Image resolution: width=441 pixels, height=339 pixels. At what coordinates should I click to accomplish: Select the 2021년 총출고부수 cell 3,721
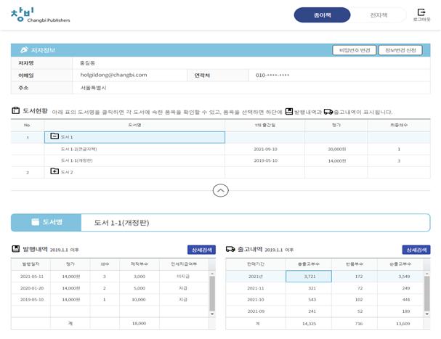[x=308, y=276]
